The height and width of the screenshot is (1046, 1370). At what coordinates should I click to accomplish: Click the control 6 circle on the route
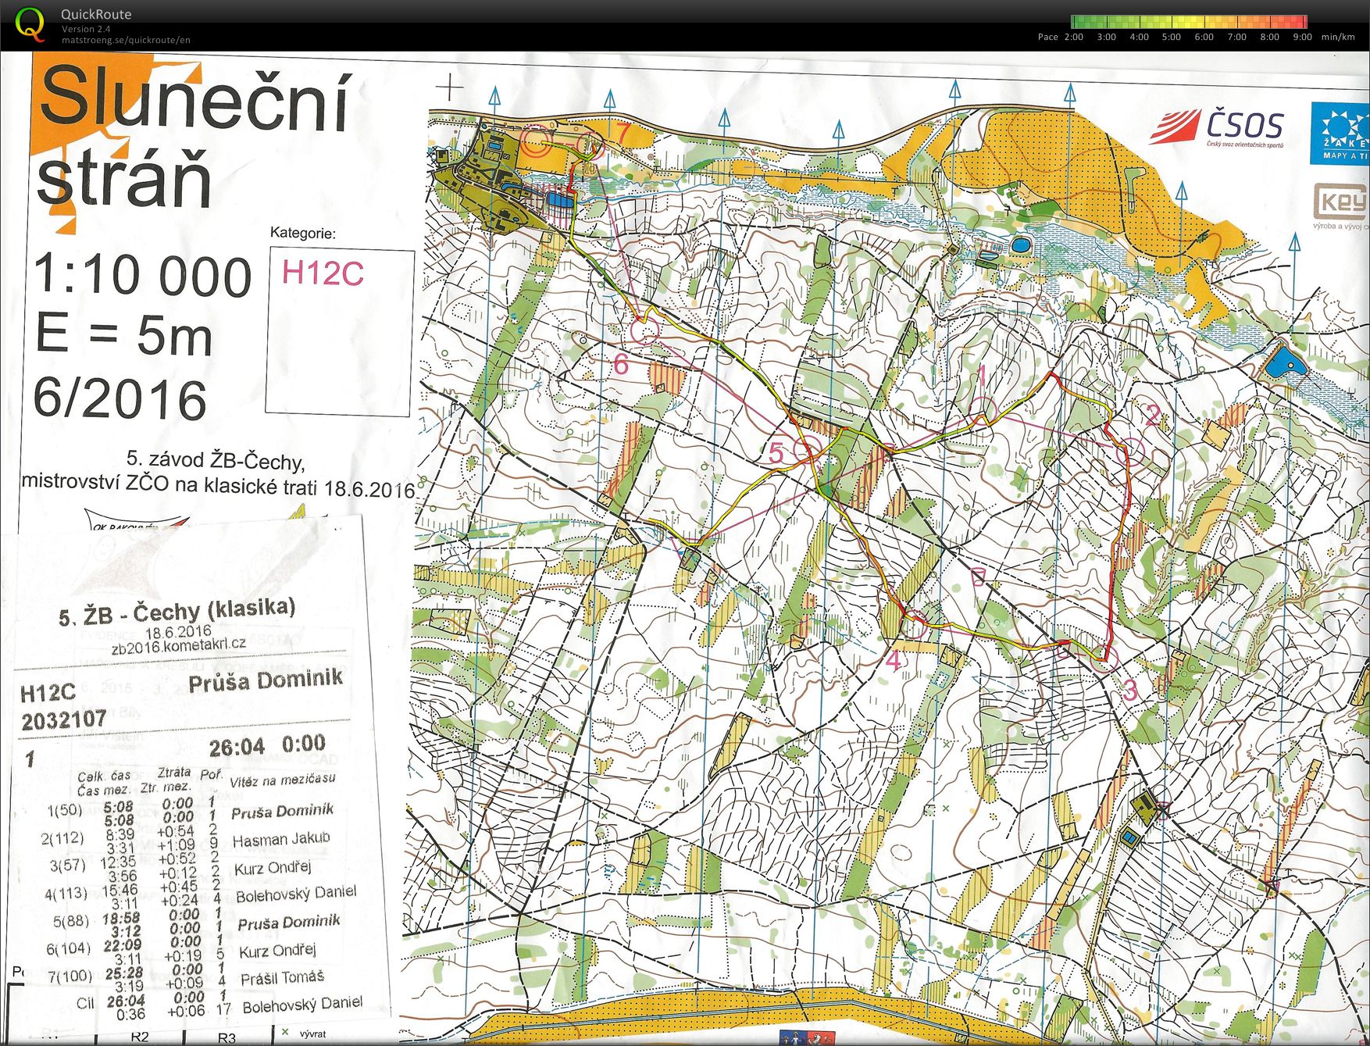click(x=645, y=330)
